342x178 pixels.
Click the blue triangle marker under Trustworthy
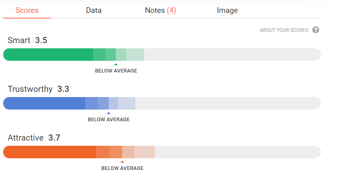click(109, 113)
